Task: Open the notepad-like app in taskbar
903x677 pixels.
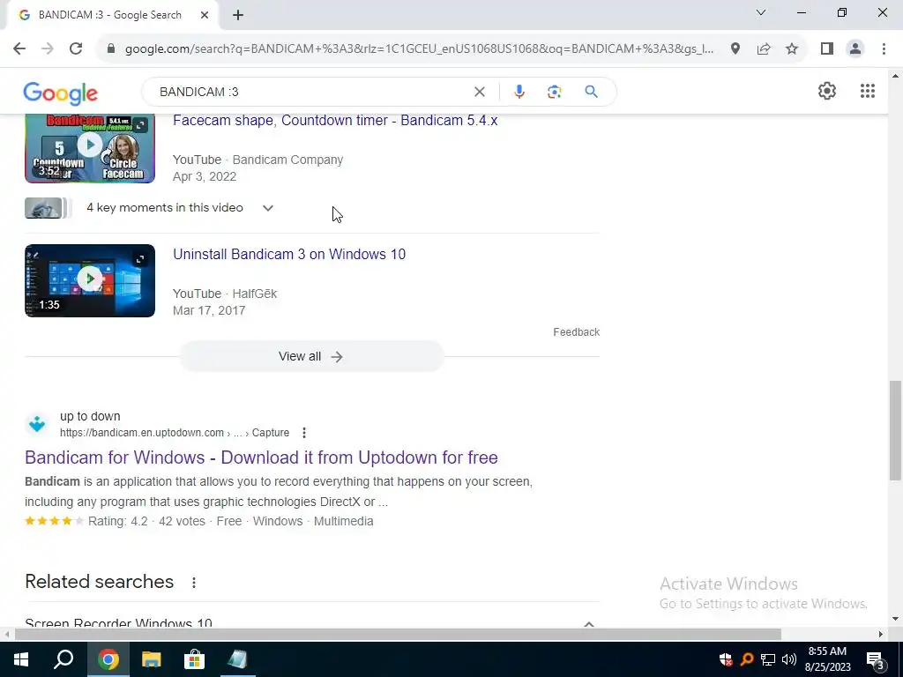Action: (237, 659)
